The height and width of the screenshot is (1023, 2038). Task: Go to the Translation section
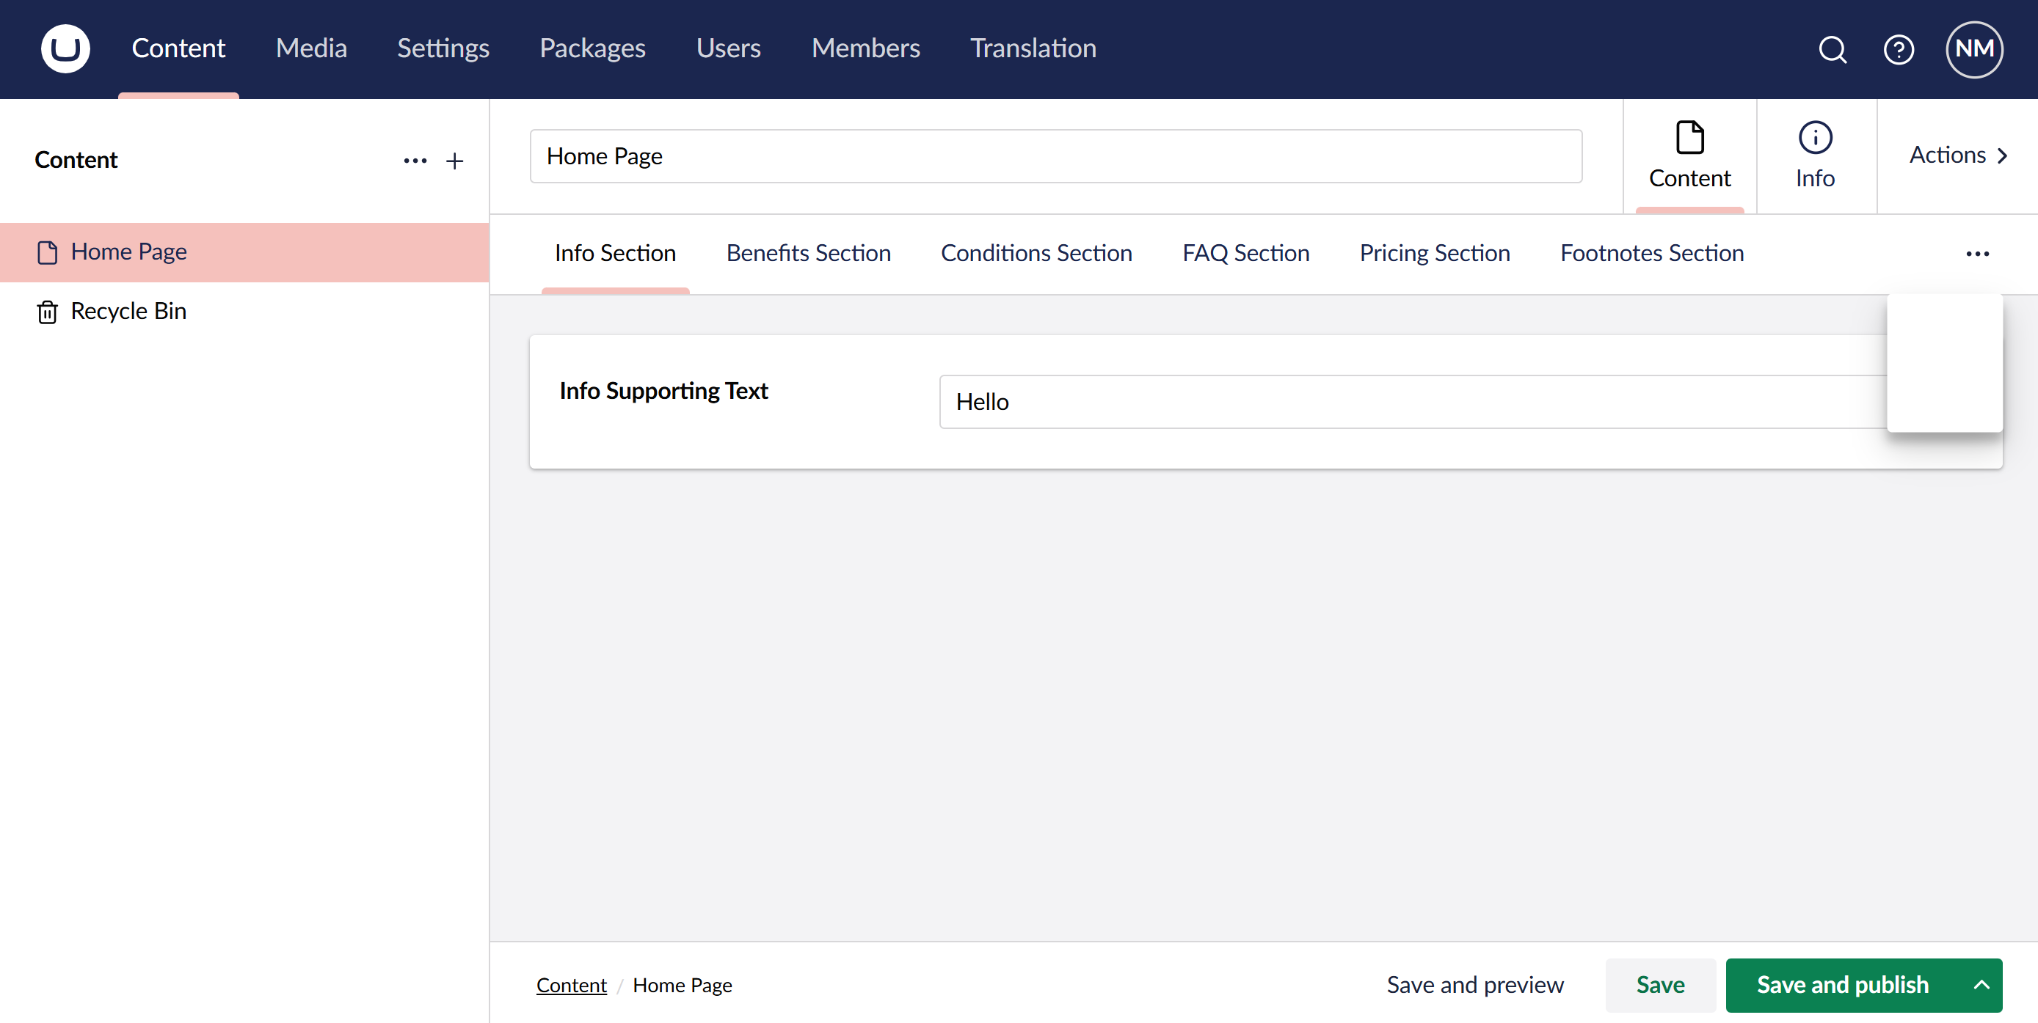tap(1033, 48)
